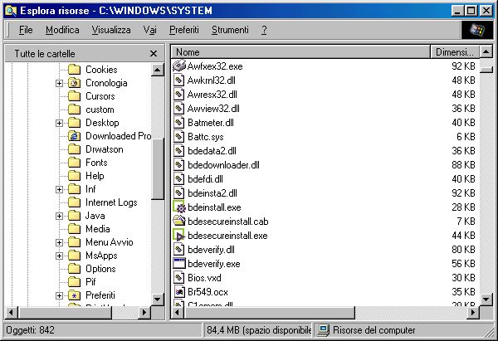
Task: Close the Tutte le cartelle pane
Action: pos(153,53)
